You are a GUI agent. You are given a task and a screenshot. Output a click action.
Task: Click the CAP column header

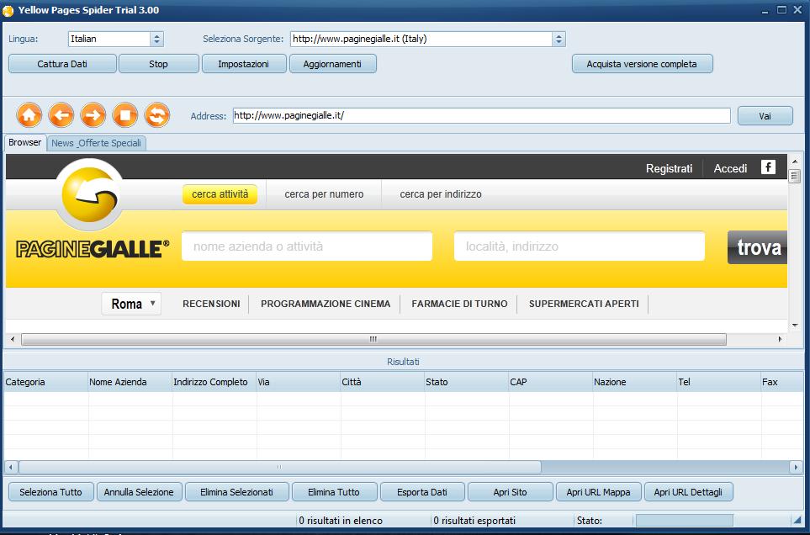551,382
